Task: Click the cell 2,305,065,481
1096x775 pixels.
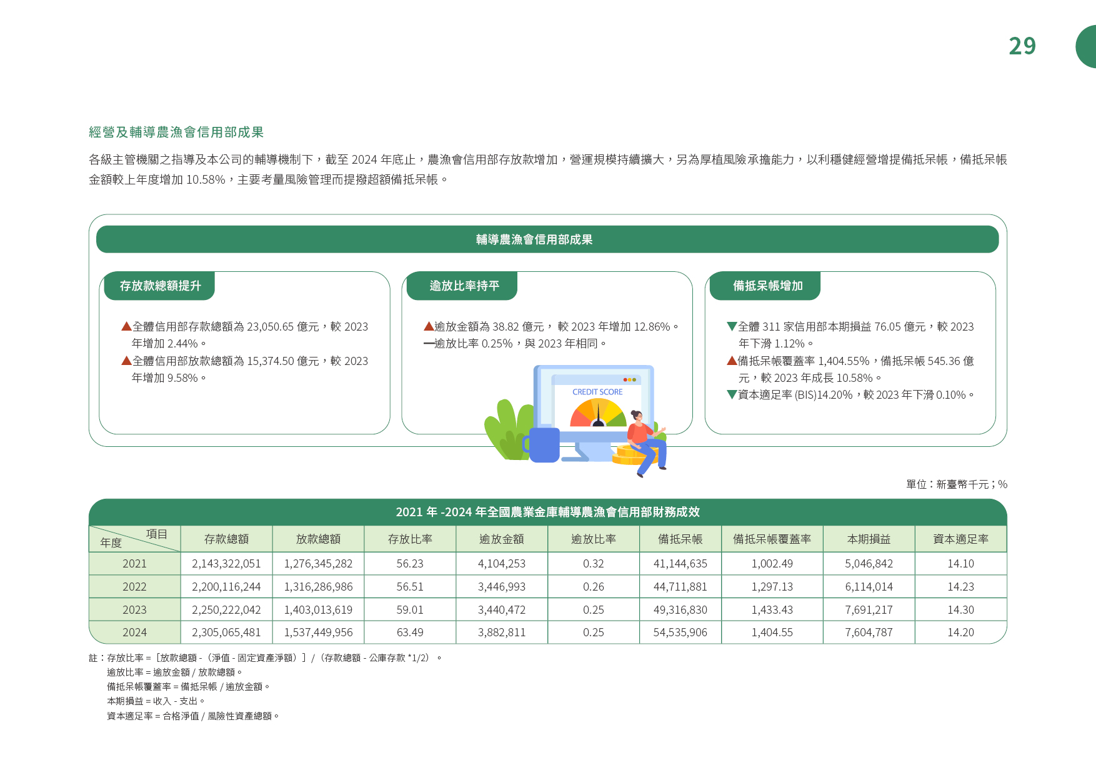Action: pyautogui.click(x=226, y=632)
